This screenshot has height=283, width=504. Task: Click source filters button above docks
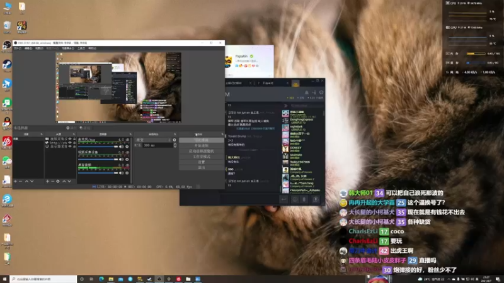pyautogui.click(x=85, y=128)
